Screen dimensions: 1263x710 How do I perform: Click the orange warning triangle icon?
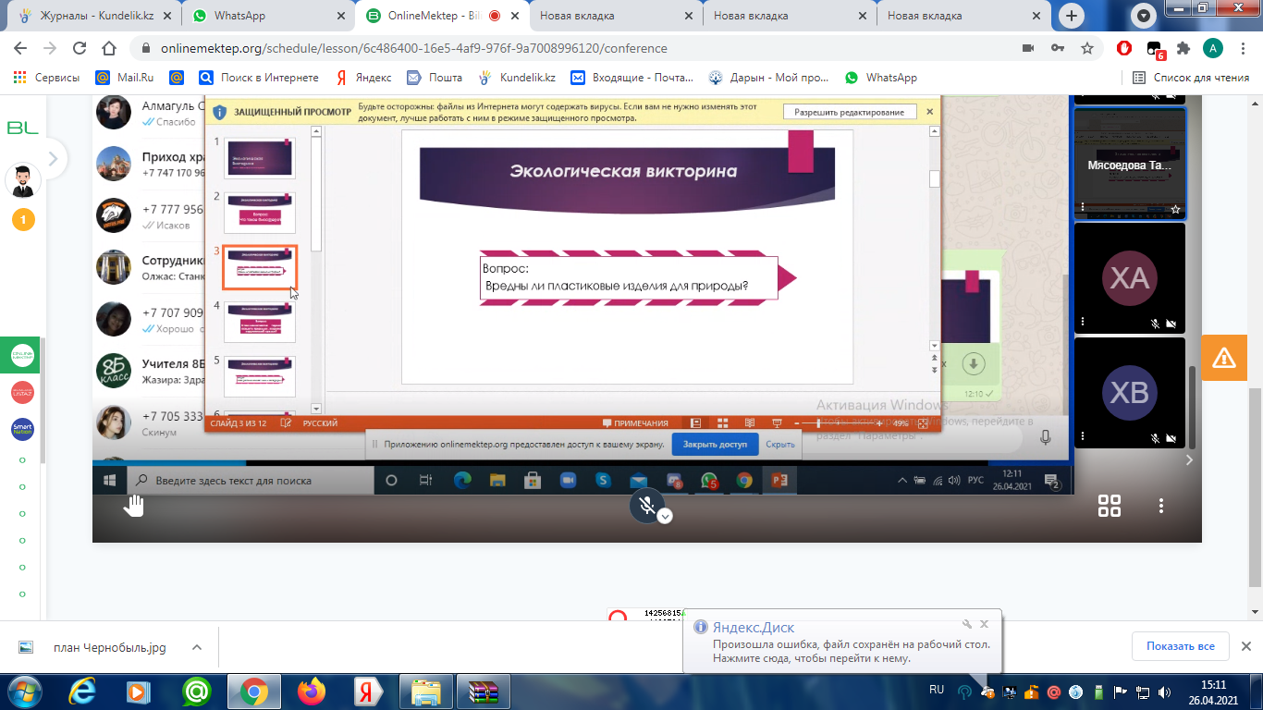coord(1223,357)
